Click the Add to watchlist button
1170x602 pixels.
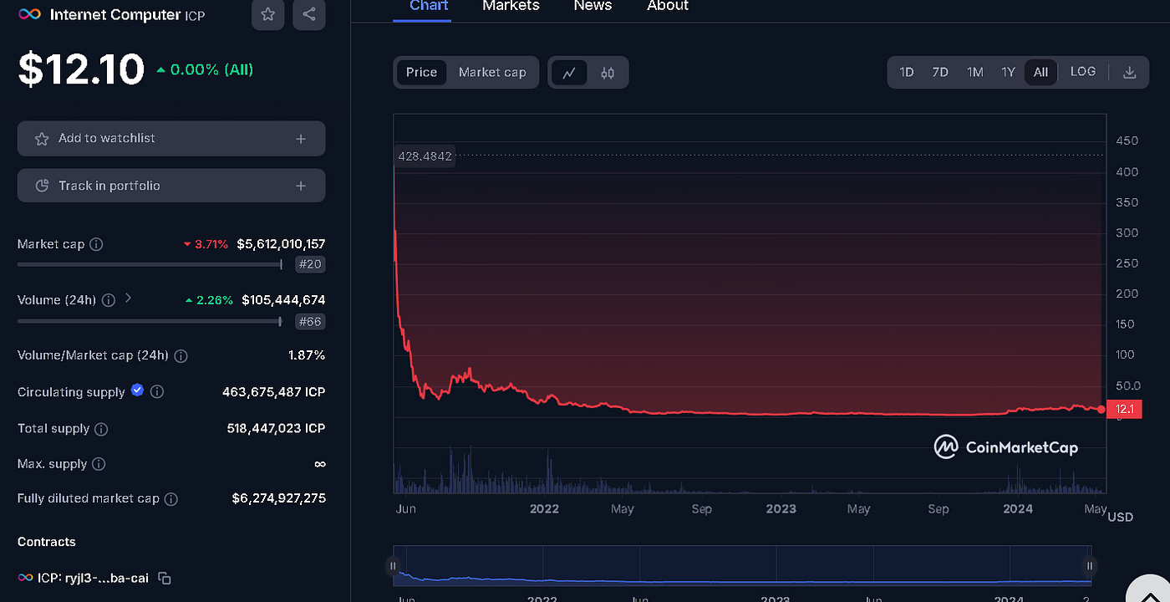click(170, 138)
